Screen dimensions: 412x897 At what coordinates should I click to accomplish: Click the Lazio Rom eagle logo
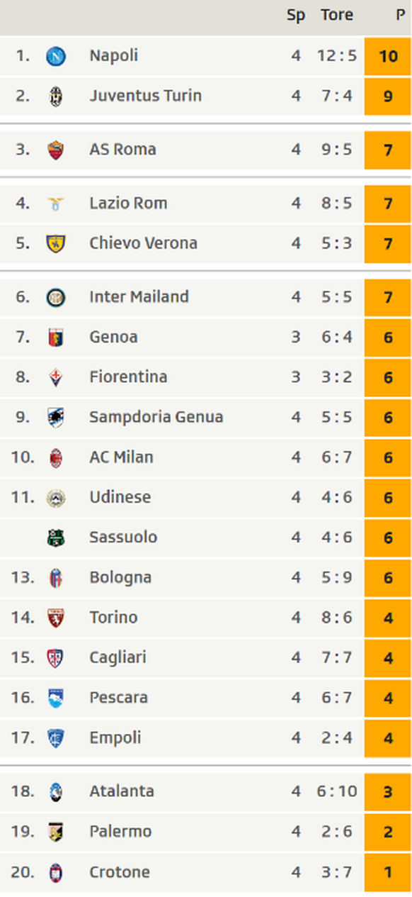click(x=56, y=204)
